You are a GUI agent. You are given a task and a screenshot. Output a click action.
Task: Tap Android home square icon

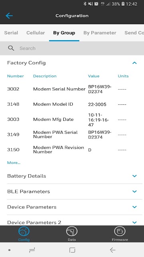click(72, 250)
